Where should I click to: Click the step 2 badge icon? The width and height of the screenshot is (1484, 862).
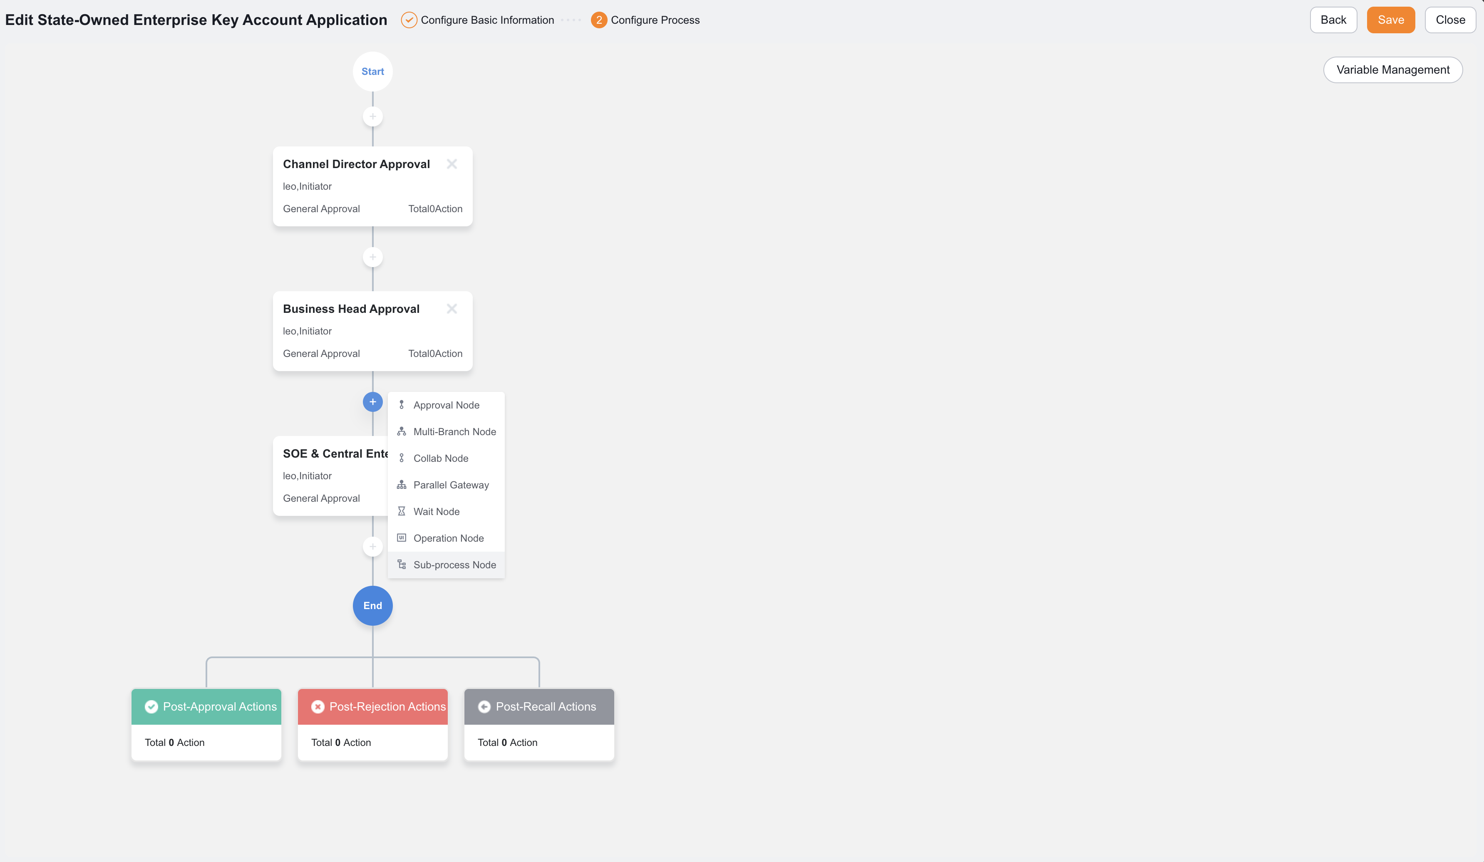tap(599, 20)
